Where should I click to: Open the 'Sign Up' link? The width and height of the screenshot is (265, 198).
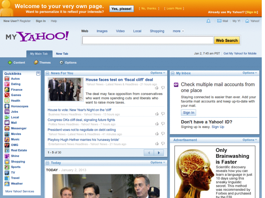point(218,127)
